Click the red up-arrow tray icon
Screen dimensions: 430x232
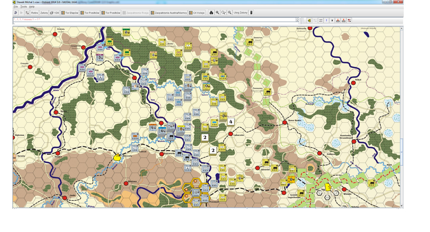point(343,20)
